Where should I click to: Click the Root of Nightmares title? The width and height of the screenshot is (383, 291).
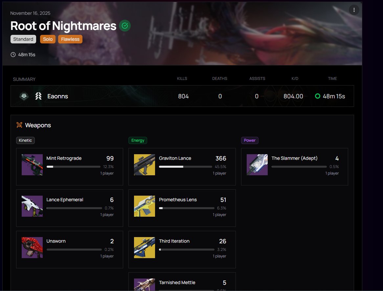pyautogui.click(x=63, y=26)
